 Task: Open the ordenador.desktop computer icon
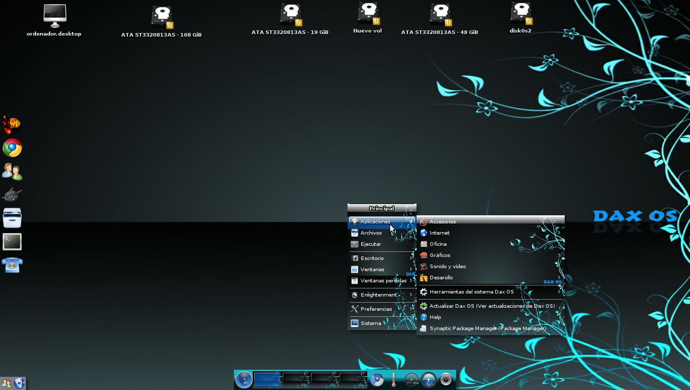click(54, 16)
